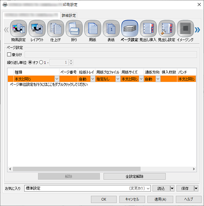Click the ページ番号 column header
The width and height of the screenshot is (204, 206).
69,72
